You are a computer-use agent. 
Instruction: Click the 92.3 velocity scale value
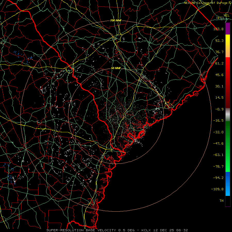click(x=219, y=40)
